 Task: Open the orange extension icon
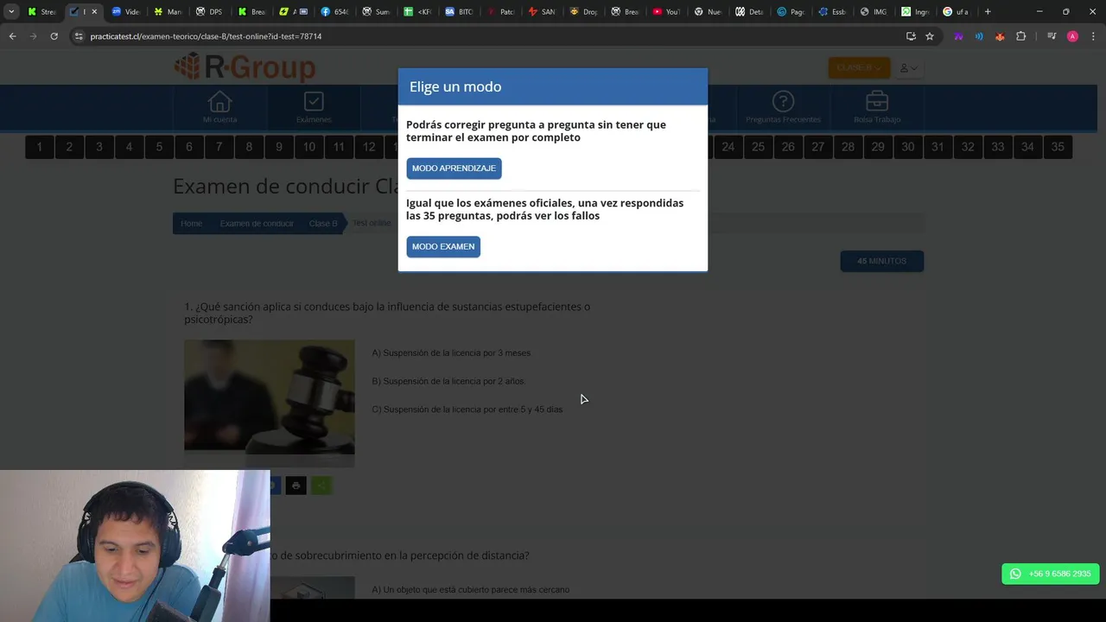click(x=1000, y=36)
